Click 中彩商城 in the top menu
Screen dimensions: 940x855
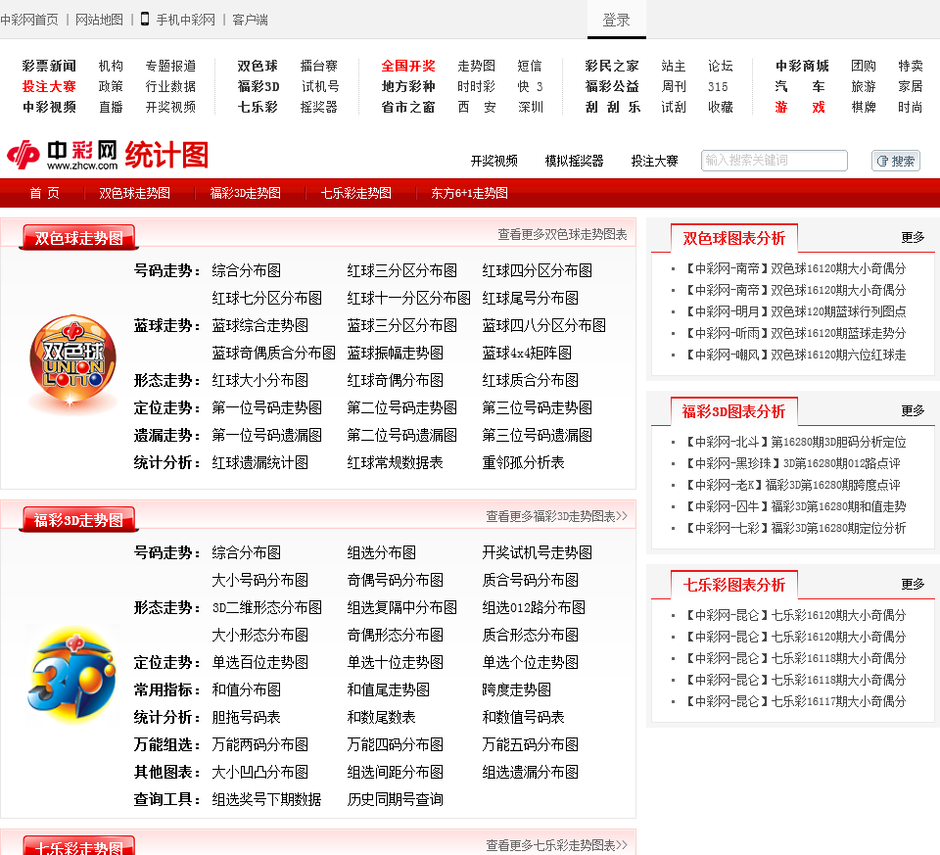(802, 66)
